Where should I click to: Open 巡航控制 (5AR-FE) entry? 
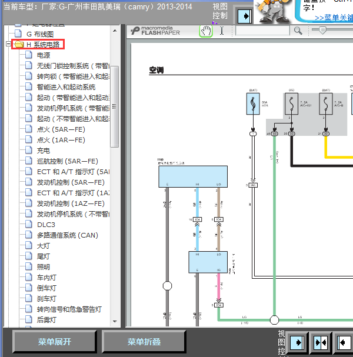68,161
